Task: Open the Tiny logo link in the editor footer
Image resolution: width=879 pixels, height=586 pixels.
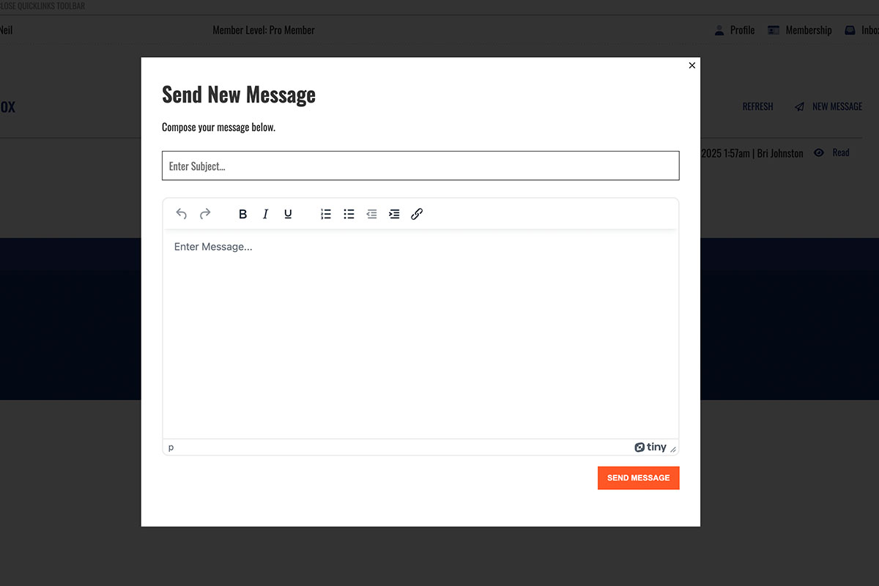Action: (x=650, y=448)
